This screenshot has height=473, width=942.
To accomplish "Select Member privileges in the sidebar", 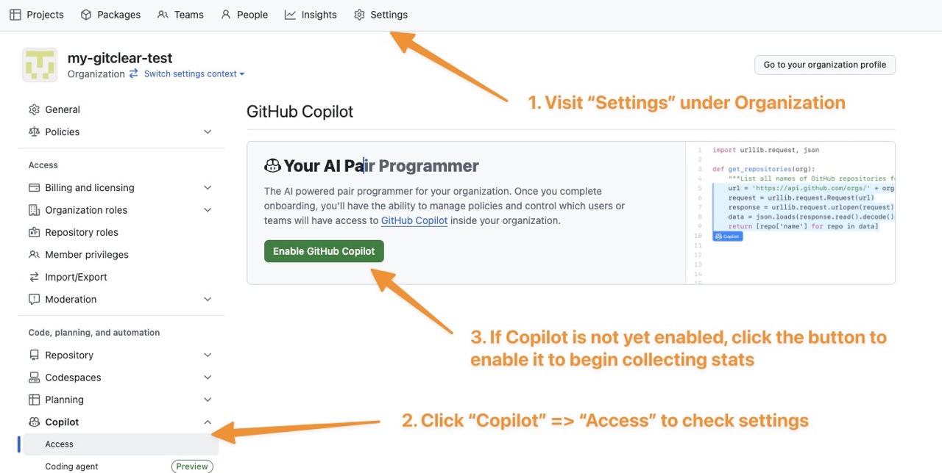I will click(86, 255).
